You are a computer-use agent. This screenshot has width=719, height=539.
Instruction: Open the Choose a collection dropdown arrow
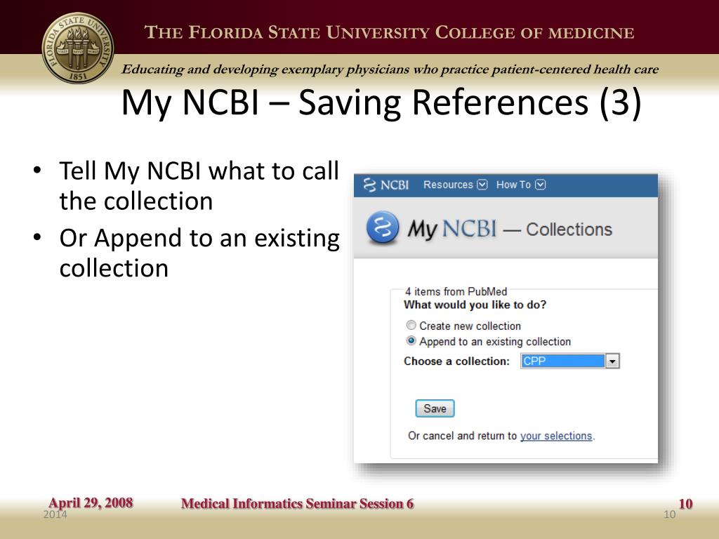[x=612, y=361]
